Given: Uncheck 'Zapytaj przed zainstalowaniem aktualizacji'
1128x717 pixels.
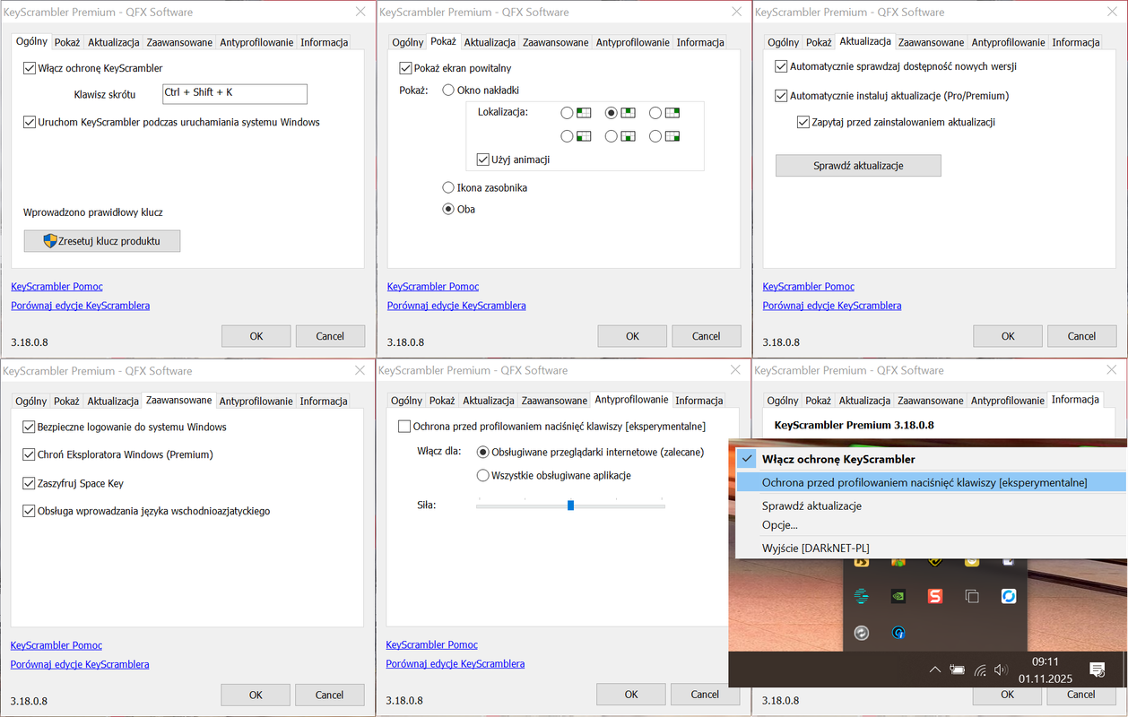Looking at the screenshot, I should 803,122.
